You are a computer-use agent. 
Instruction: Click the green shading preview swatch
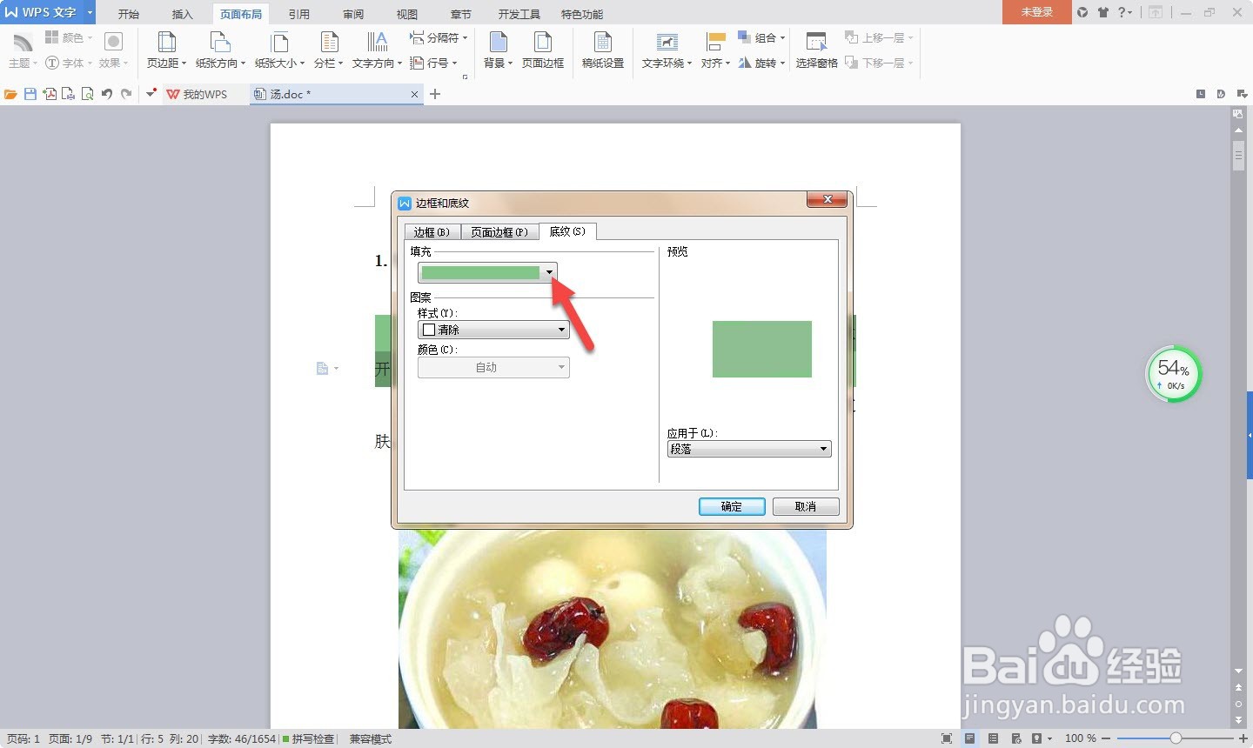click(x=762, y=349)
